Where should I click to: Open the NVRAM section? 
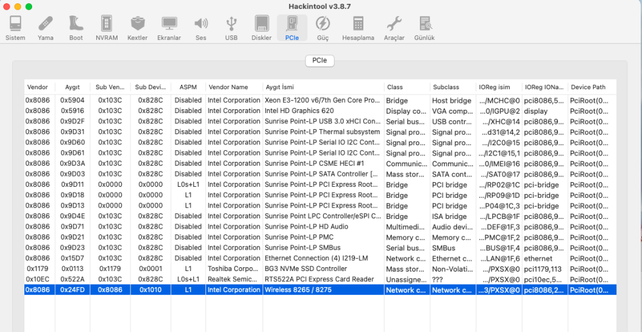[107, 28]
